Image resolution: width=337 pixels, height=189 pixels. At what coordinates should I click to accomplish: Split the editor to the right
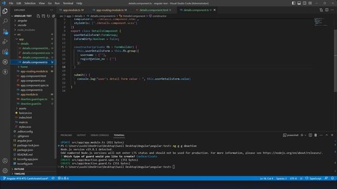click(326, 10)
